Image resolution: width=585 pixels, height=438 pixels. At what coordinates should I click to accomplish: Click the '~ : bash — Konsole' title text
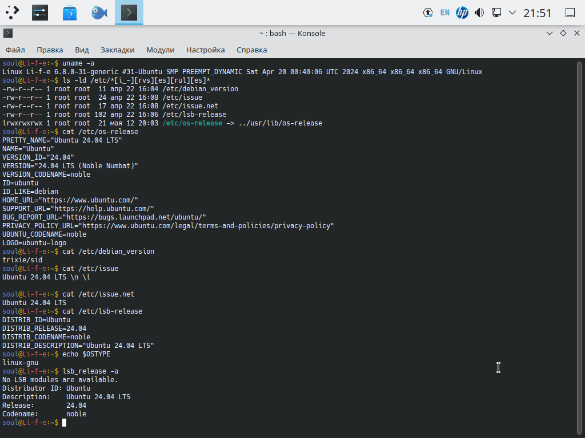coord(292,33)
